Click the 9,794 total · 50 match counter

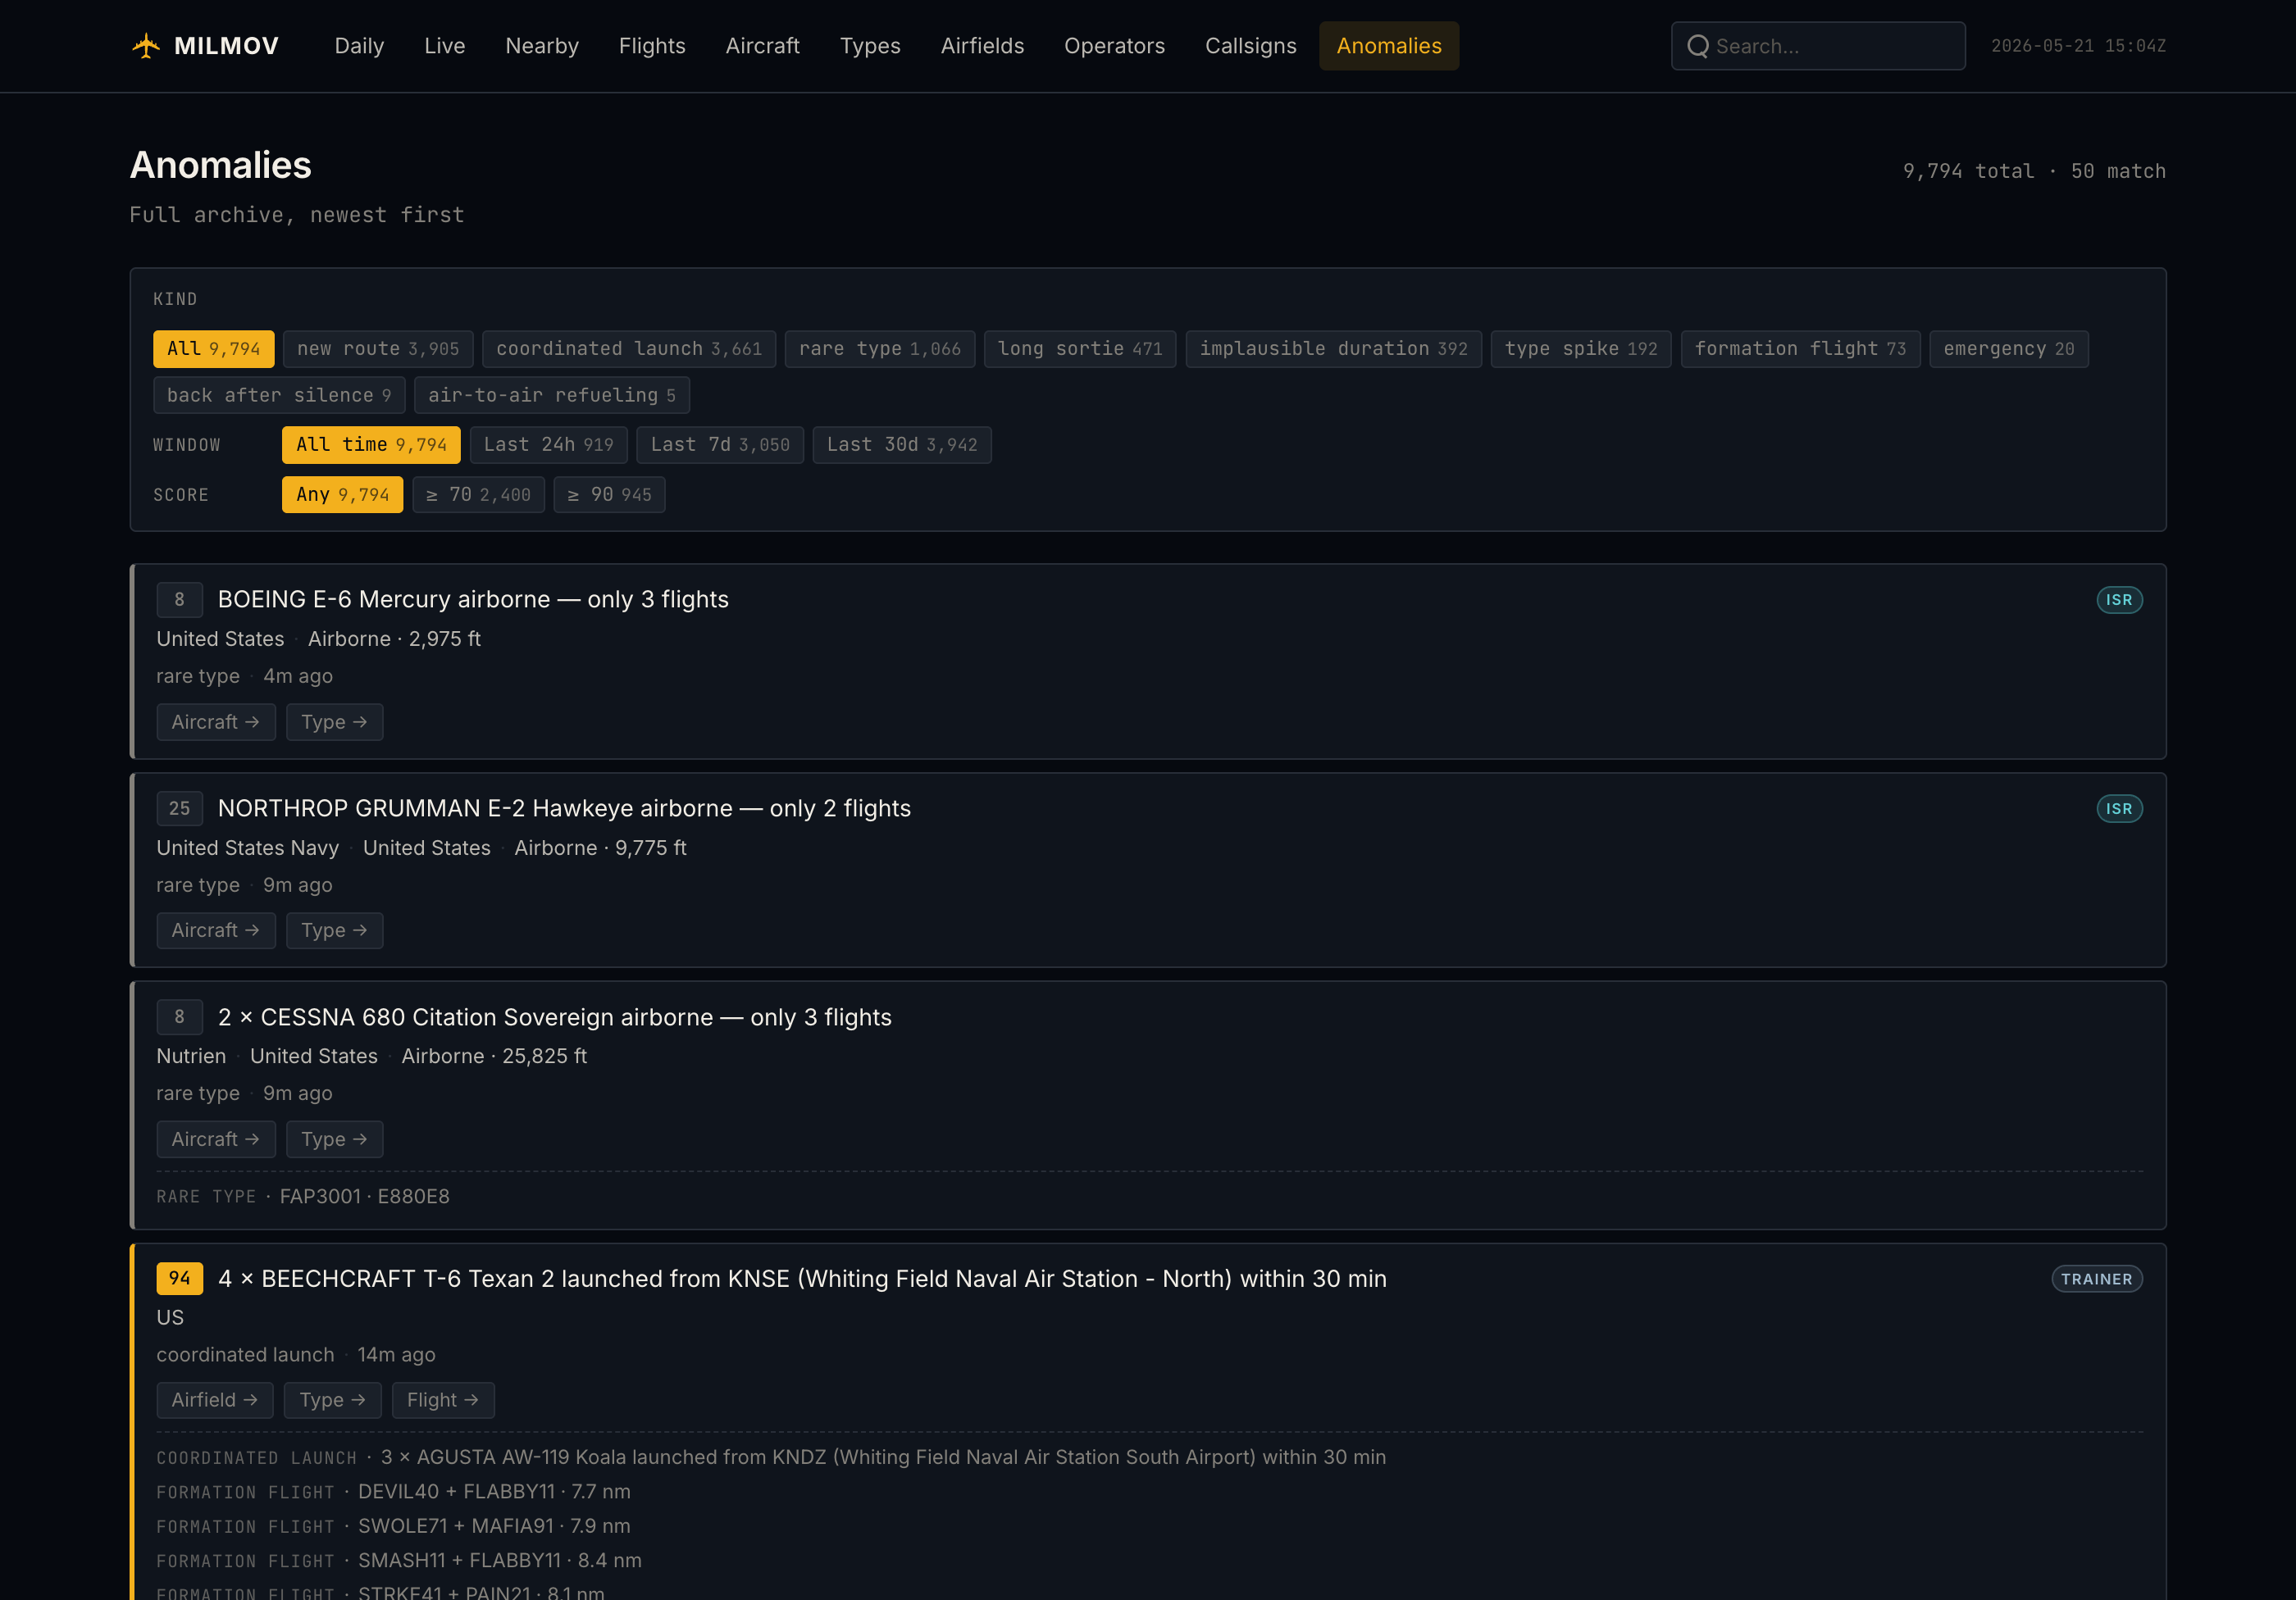click(x=2034, y=170)
